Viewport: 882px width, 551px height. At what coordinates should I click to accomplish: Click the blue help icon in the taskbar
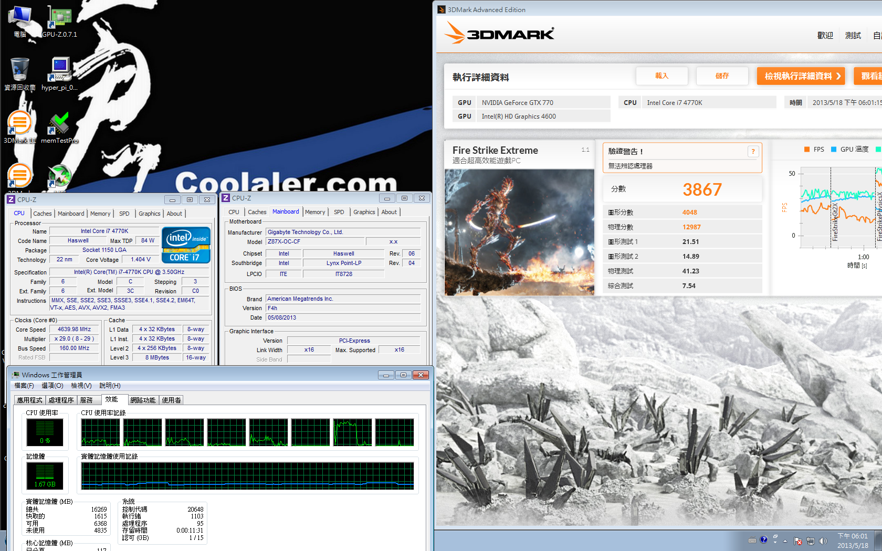coord(764,539)
